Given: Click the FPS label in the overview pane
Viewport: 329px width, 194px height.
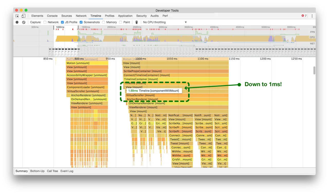Looking at the screenshot, I should (x=312, y=32).
